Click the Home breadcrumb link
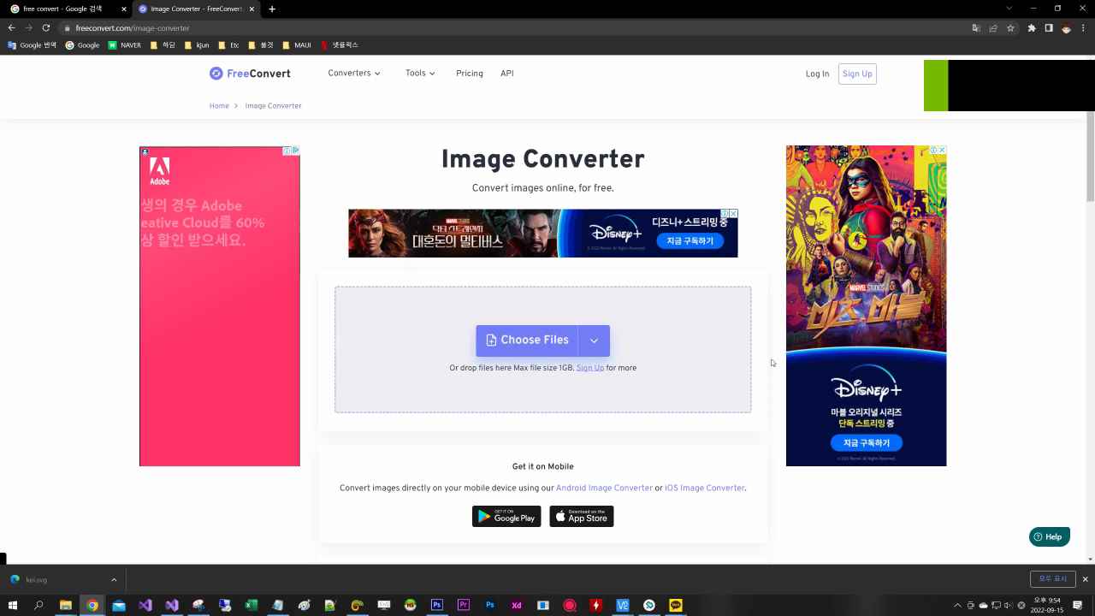The image size is (1095, 616). coord(219,106)
